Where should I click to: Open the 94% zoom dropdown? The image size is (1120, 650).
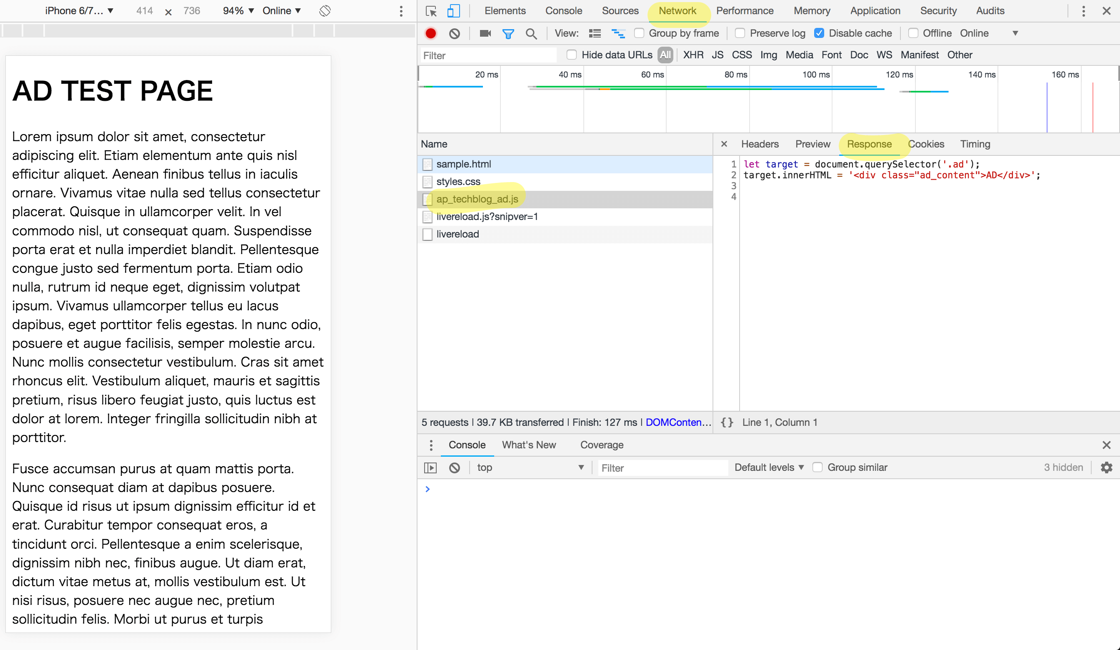point(238,11)
